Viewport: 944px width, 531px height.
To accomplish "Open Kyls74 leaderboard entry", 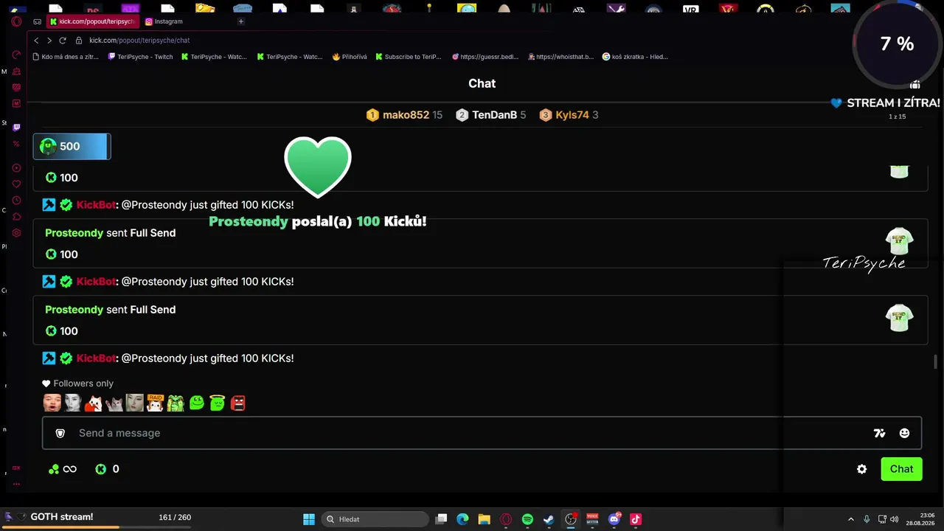I will coord(569,115).
